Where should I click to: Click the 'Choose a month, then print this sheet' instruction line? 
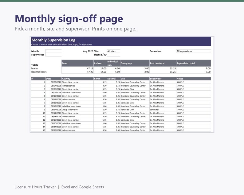(62, 45)
